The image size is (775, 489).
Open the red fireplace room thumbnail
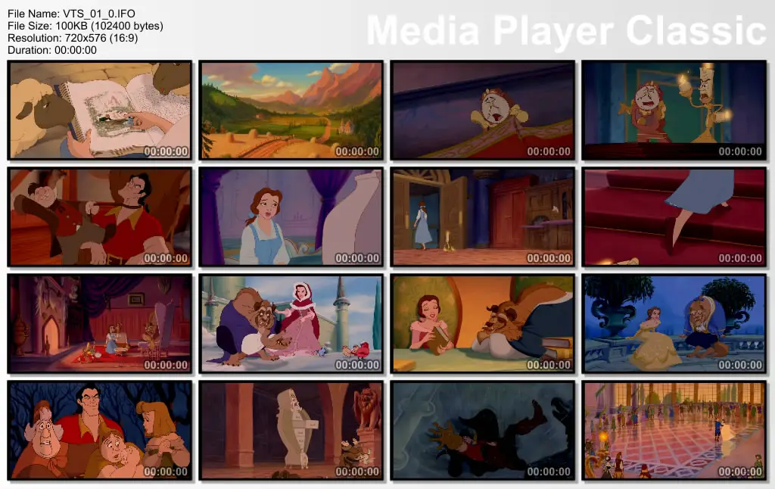coord(100,324)
